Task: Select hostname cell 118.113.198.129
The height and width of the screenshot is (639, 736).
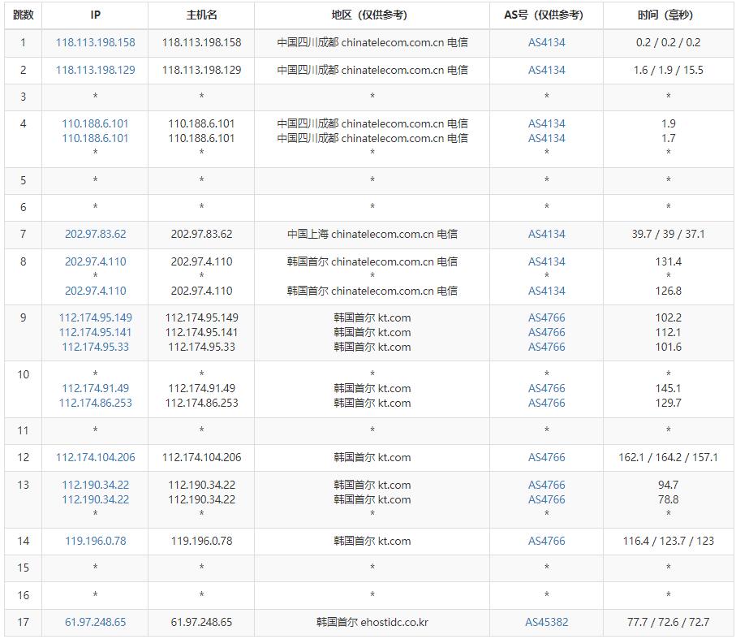Action: (x=201, y=70)
